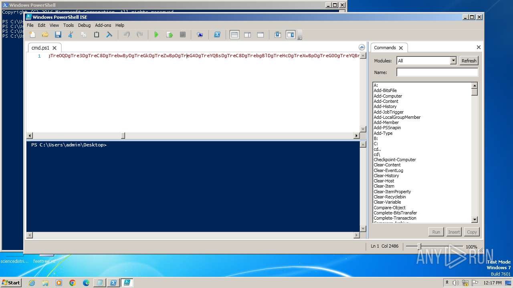Close the cmd.ps1 tab
513x288 pixels.
click(x=55, y=48)
